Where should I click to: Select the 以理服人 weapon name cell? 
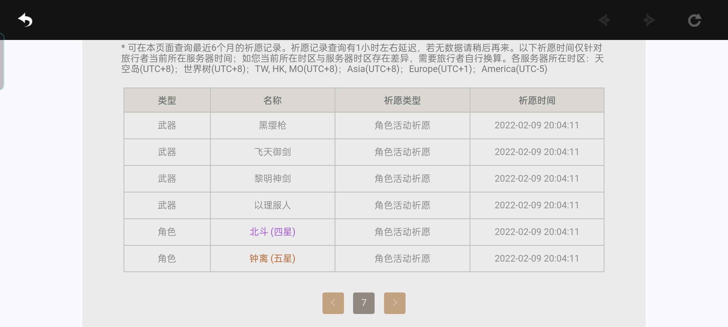tap(272, 205)
